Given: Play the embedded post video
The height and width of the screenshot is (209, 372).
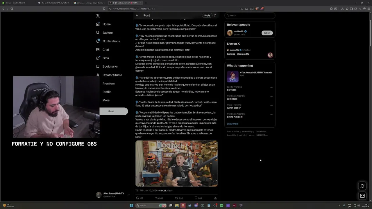Looking at the screenshot, I should tap(176, 163).
